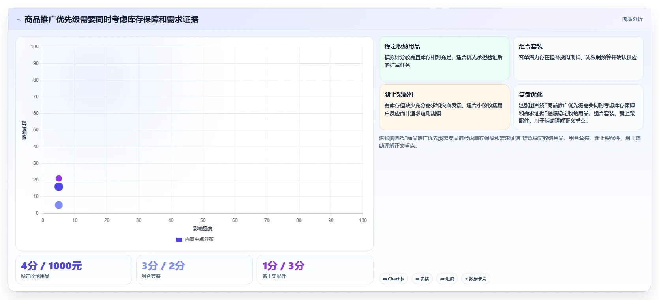659x300 pixels.
Task: Click description starting 客单潜力存在但补货周期长
Action: pyautogui.click(x=578, y=57)
